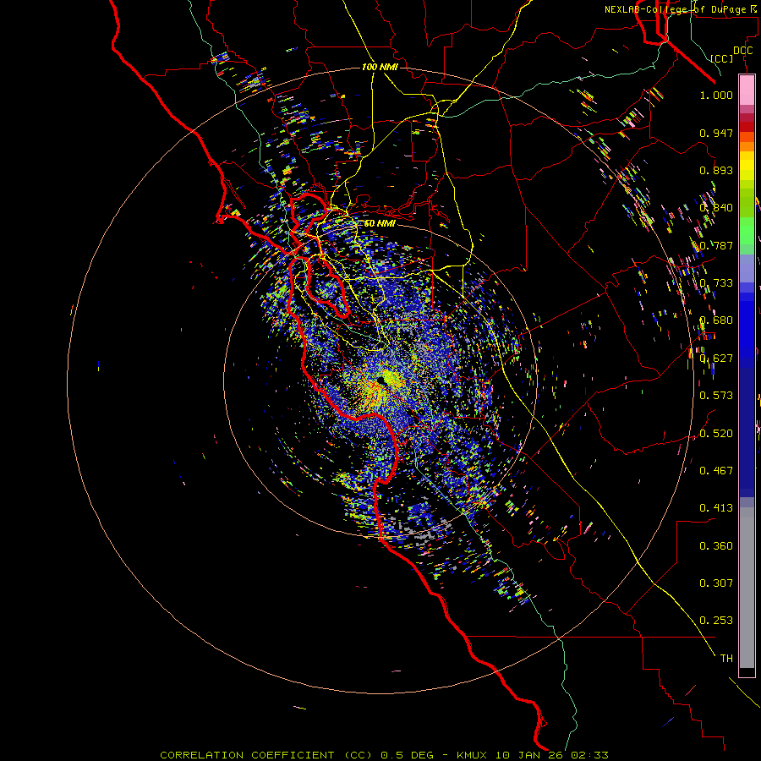
Task: Click the gray segment of the color bar
Action: (x=747, y=588)
